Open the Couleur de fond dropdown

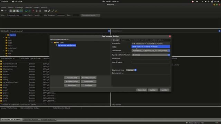(131, 70)
